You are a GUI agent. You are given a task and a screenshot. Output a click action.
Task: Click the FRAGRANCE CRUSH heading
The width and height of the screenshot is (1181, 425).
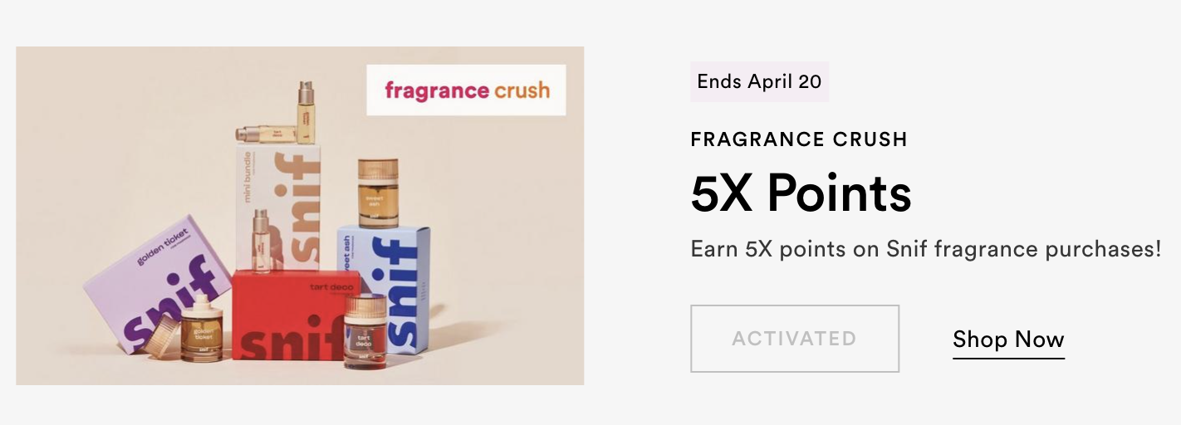click(x=799, y=139)
